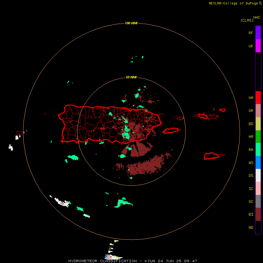
Task: Click the '50 NMI' range ring label
Action: tap(131, 77)
